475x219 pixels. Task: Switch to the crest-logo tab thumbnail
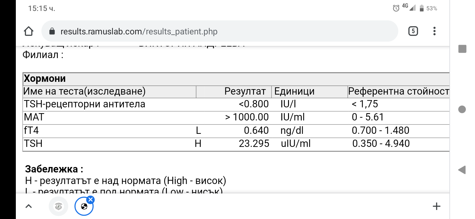58,207
